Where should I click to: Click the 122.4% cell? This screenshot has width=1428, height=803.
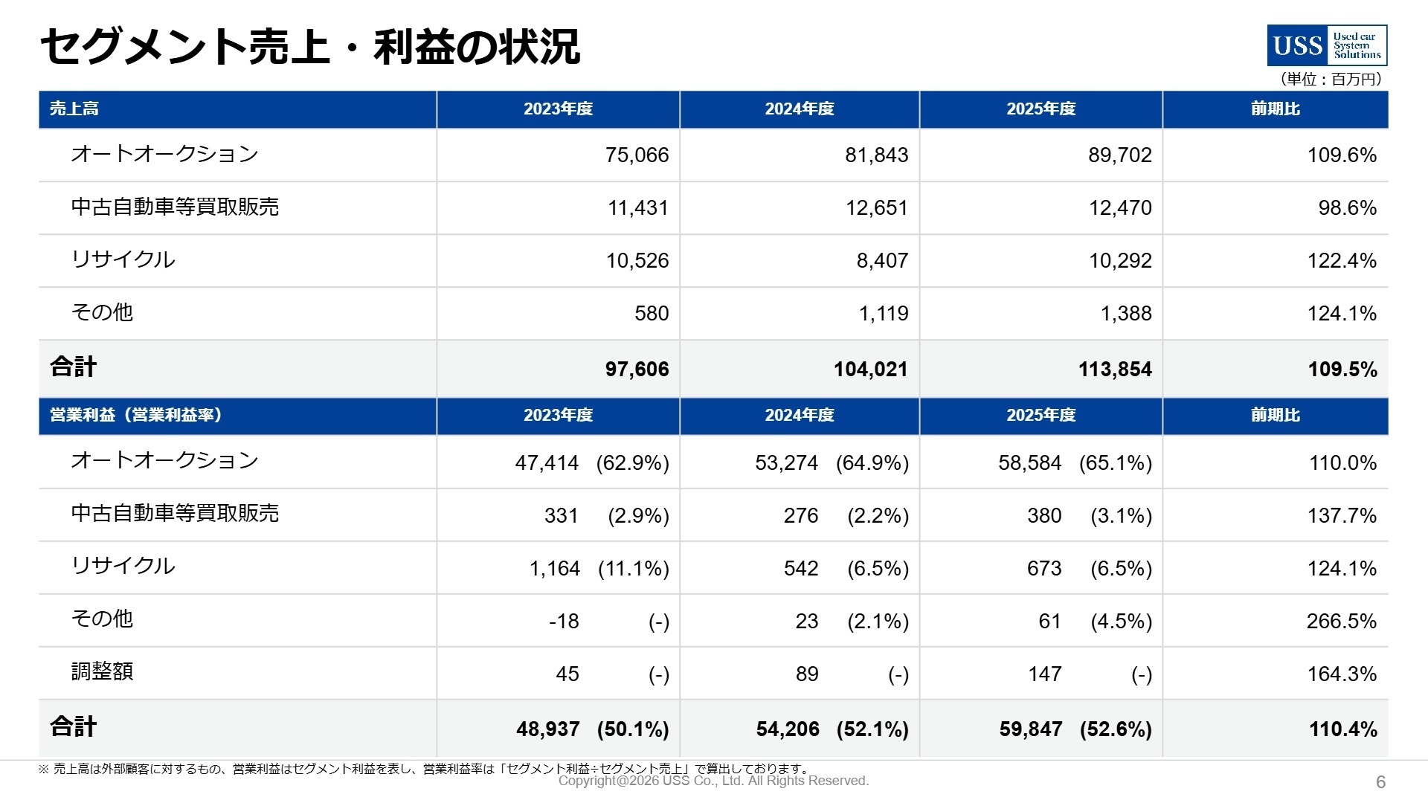(x=1342, y=260)
